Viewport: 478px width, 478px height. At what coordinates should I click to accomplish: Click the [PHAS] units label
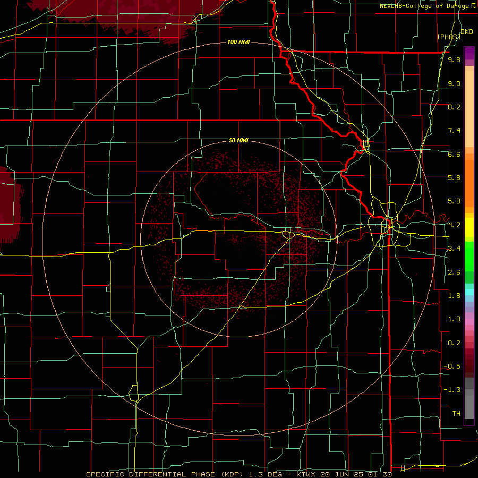click(449, 37)
